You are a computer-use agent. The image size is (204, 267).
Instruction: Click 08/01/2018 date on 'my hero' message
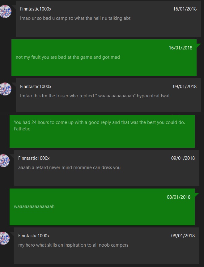click(183, 236)
